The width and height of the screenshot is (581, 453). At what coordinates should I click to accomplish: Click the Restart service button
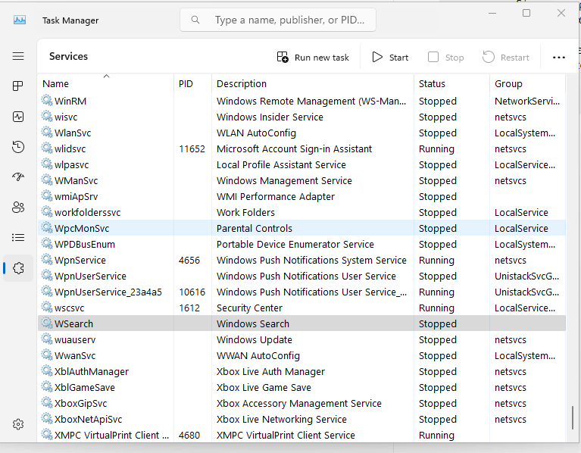[506, 58]
